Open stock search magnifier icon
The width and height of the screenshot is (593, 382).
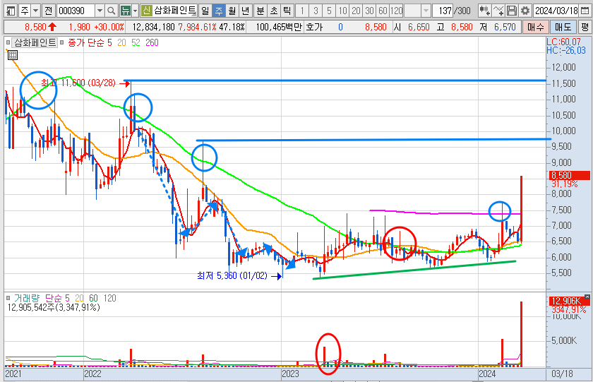coord(112,11)
